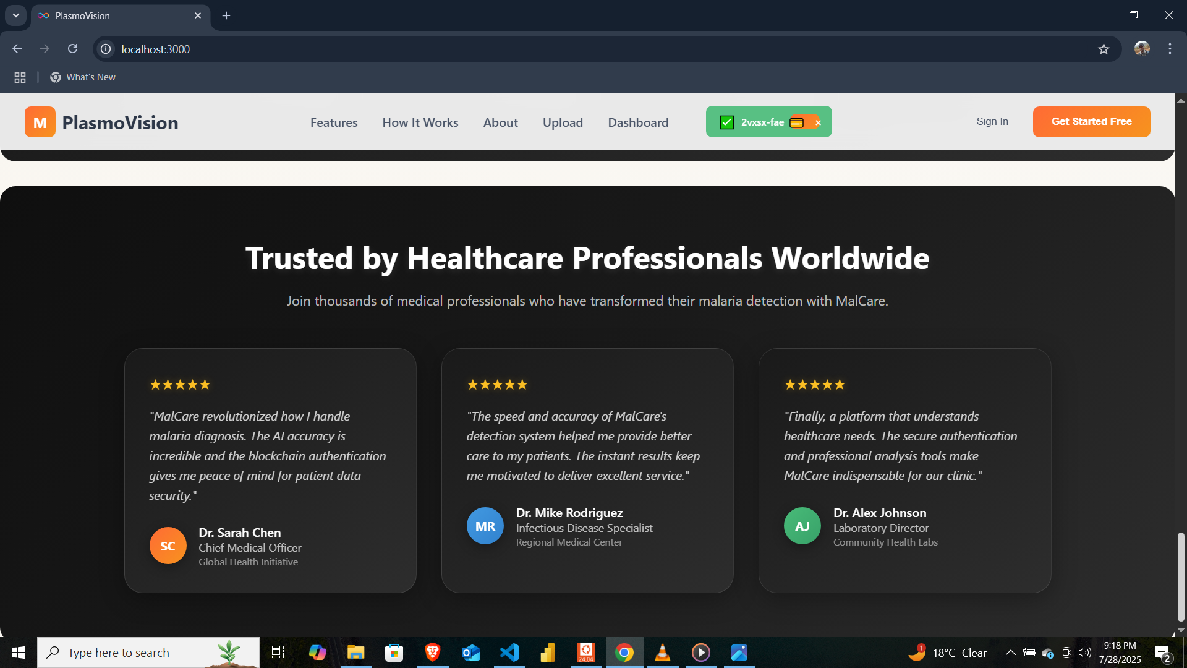This screenshot has width=1187, height=668.
Task: Click the orange M PlasmoVision logo
Action: pyautogui.click(x=40, y=122)
